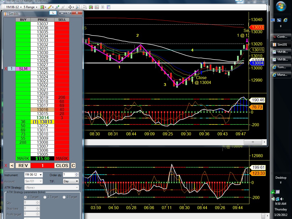Image resolution: width=292 pixels, height=219 pixels.
Task: Click the Order qty input field
Action: tap(69, 175)
